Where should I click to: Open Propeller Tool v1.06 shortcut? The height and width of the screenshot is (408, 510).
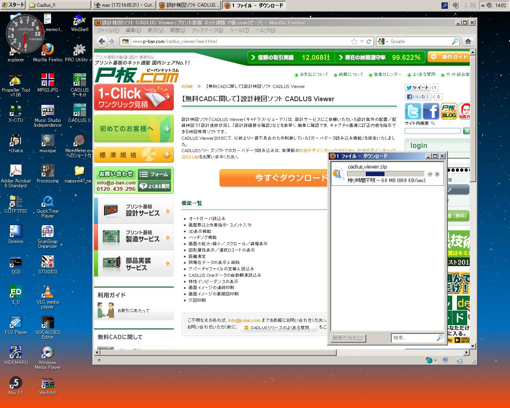tap(16, 85)
